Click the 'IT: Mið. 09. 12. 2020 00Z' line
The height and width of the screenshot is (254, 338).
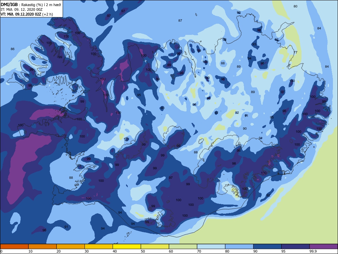[22, 9]
